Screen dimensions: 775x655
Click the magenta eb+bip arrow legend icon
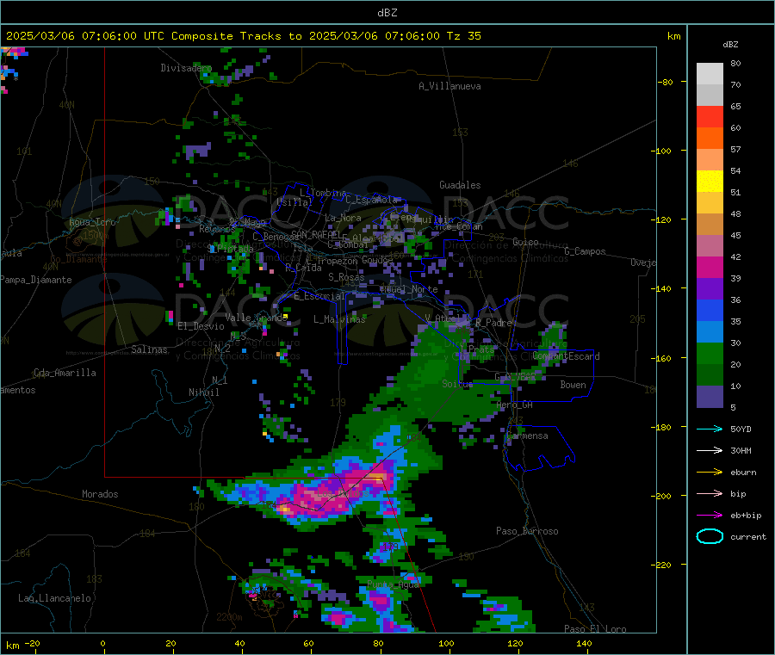(x=710, y=516)
